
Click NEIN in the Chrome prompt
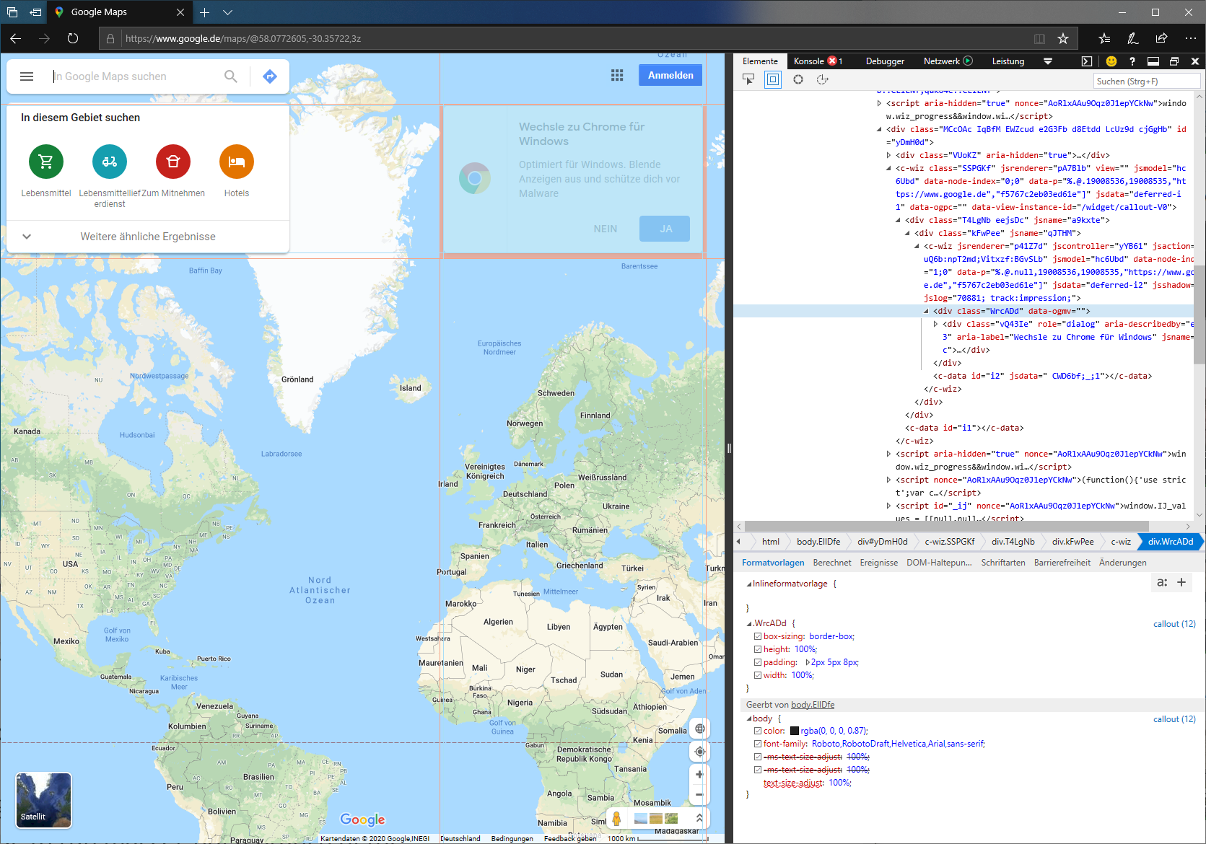[x=606, y=229]
